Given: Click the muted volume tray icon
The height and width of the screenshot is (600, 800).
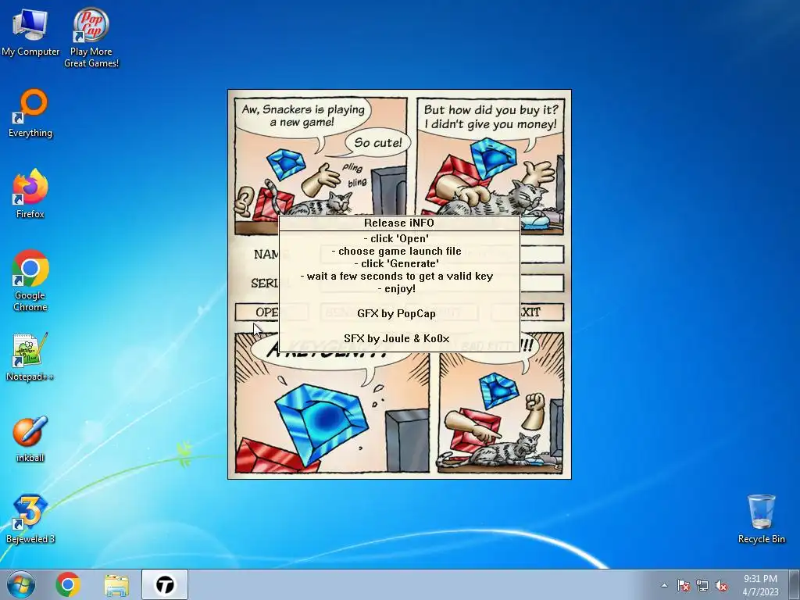Looking at the screenshot, I should pos(721,585).
